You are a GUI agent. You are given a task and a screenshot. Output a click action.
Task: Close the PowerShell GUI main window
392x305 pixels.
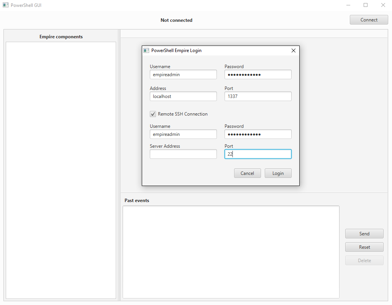pyautogui.click(x=383, y=5)
